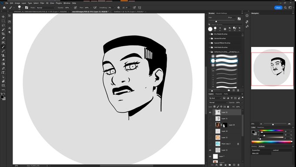This screenshot has width=296, height=167.
Task: Toggle pressure for size icon
Action: [x=134, y=8]
